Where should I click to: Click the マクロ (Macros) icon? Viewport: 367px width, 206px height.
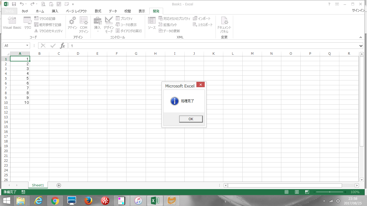pos(27,23)
